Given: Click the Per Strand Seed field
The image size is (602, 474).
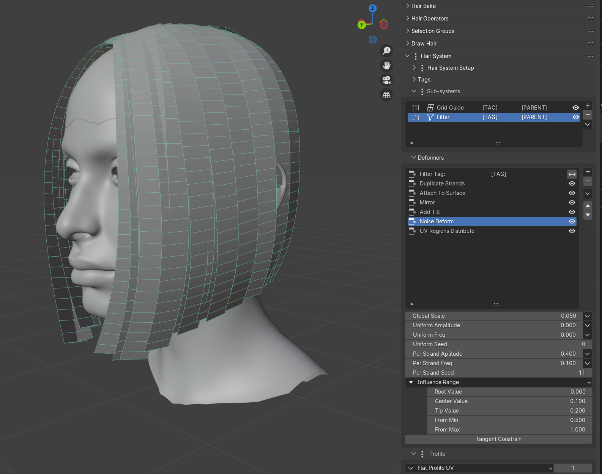Looking at the screenshot, I should [498, 373].
